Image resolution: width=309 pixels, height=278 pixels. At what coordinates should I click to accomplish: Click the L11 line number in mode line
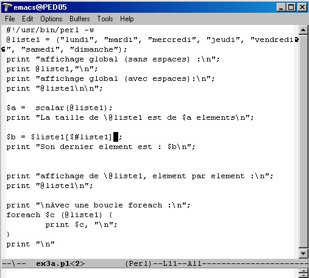170,263
